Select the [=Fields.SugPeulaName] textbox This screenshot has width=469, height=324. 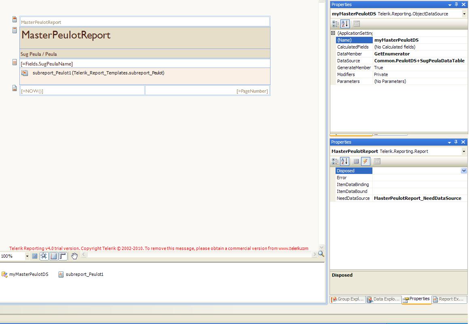tap(145, 64)
